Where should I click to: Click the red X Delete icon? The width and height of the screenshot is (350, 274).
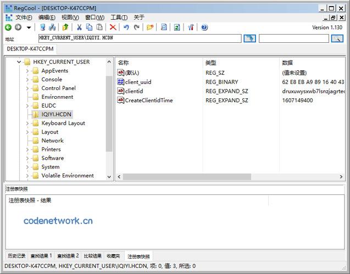click(x=113, y=27)
